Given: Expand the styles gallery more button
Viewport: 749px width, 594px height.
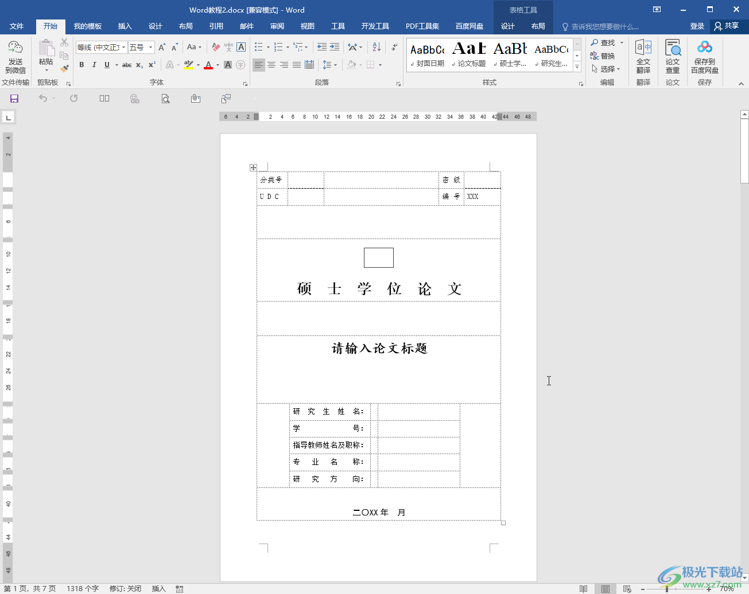Looking at the screenshot, I should (577, 68).
